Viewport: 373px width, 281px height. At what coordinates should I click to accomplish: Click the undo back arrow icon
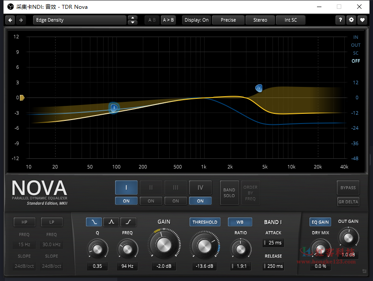point(10,20)
